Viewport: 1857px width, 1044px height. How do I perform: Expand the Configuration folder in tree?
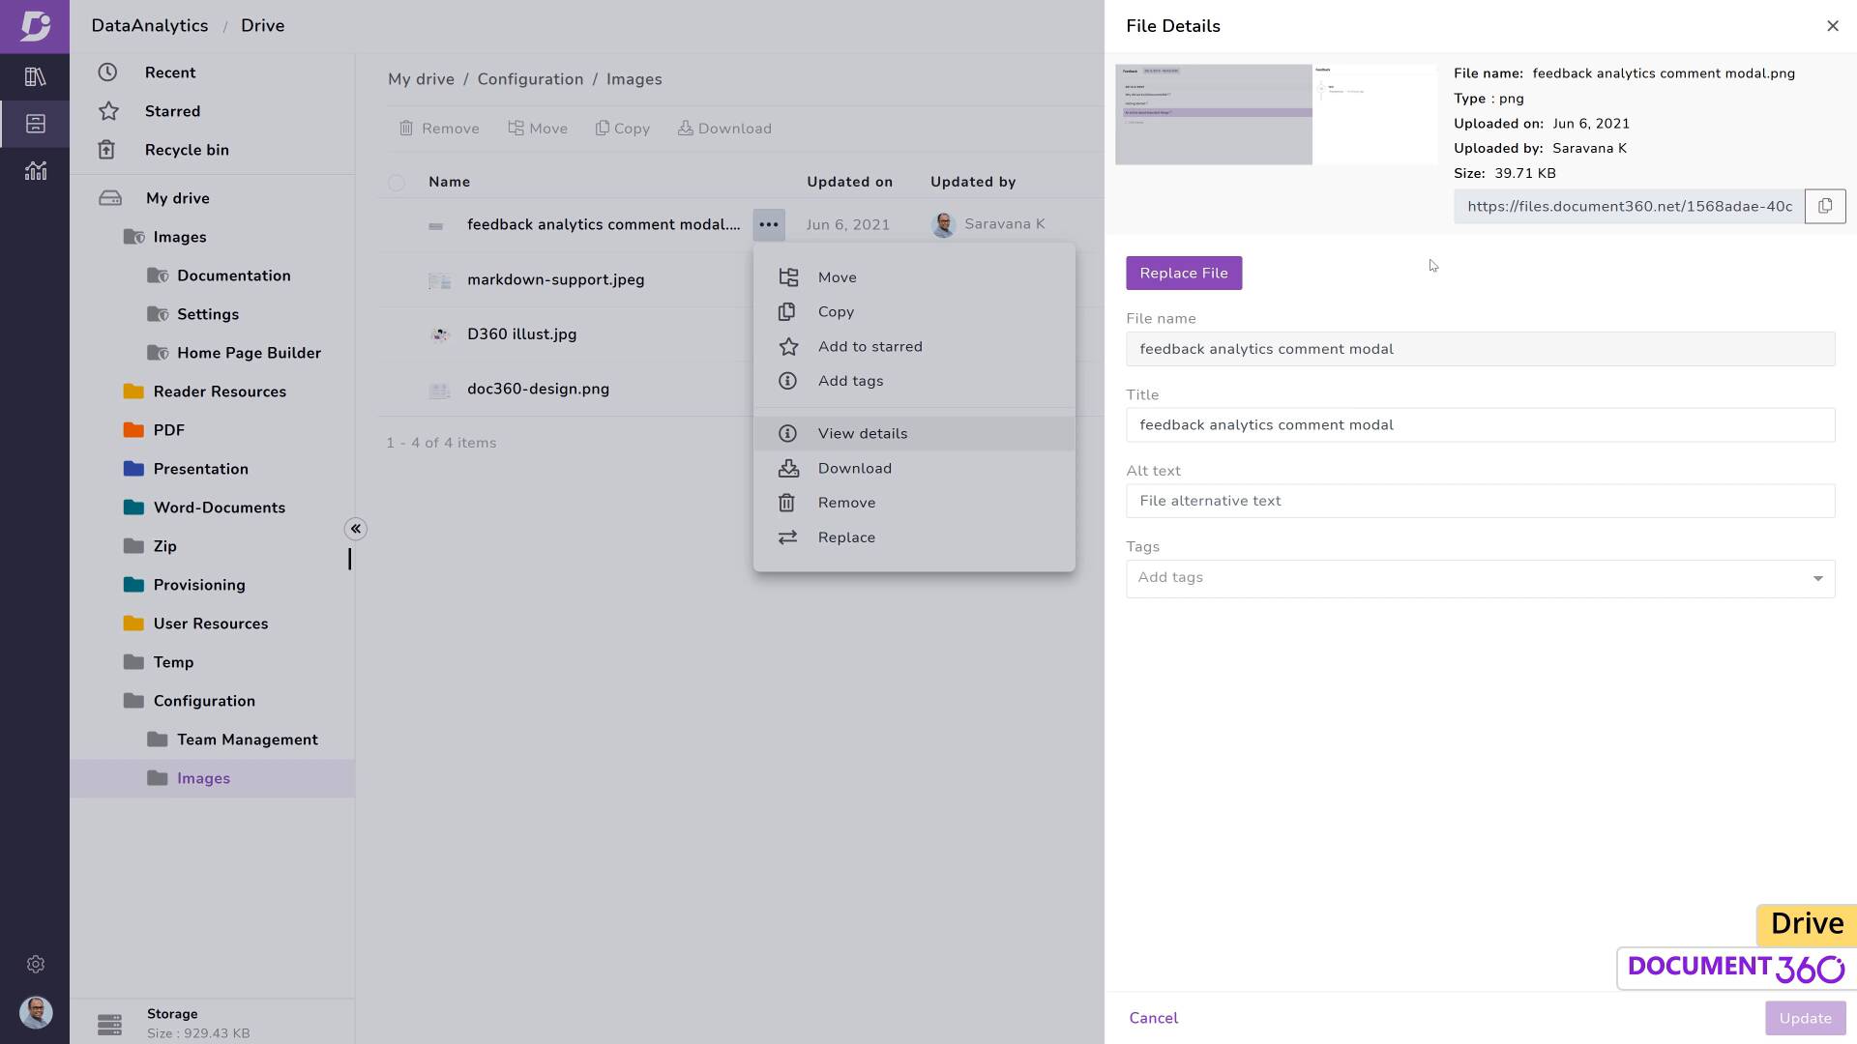click(203, 701)
